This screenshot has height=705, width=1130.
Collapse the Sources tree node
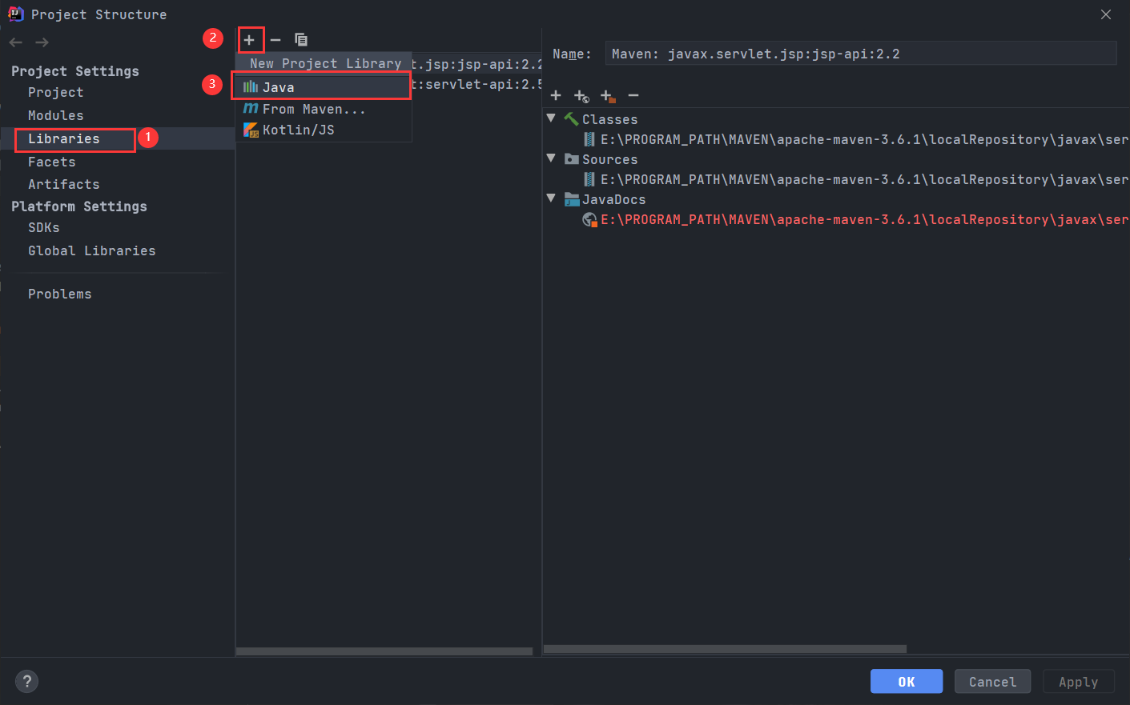[551, 158]
